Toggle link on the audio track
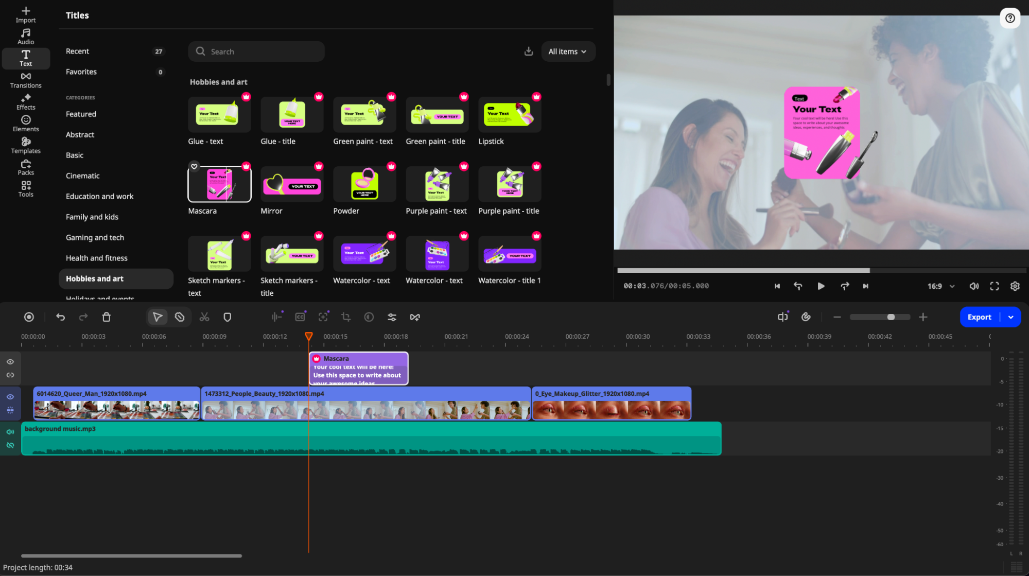 (10, 445)
